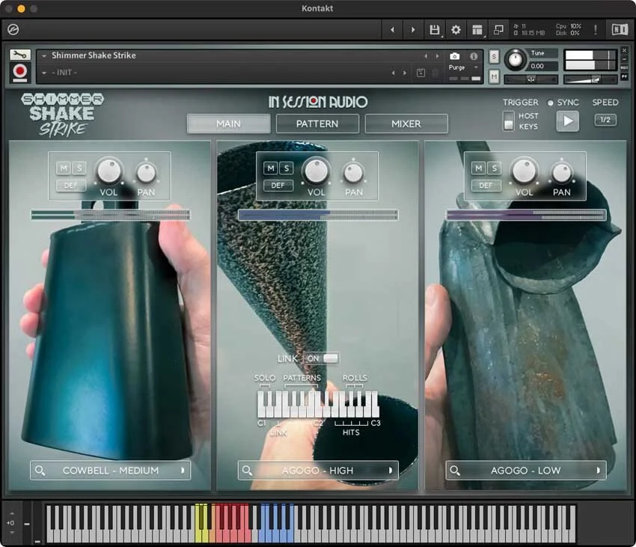The image size is (636, 547).
Task: Click the exclamation warning icon
Action: click(595, 30)
